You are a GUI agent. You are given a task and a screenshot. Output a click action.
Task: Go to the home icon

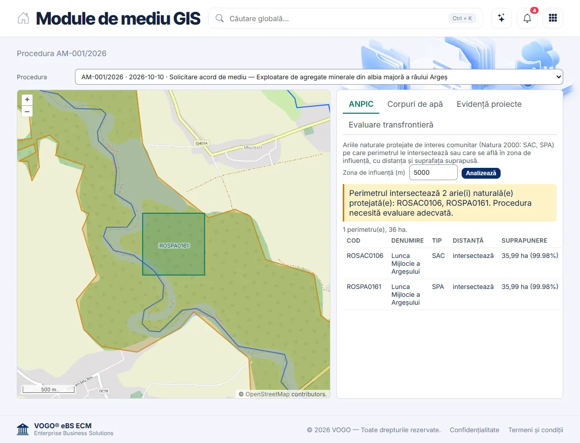click(x=23, y=18)
